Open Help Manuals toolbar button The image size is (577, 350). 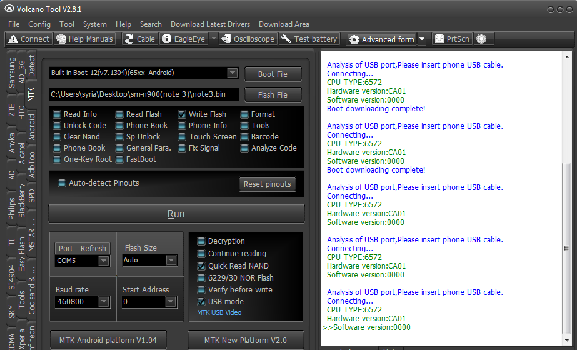pyautogui.click(x=85, y=39)
